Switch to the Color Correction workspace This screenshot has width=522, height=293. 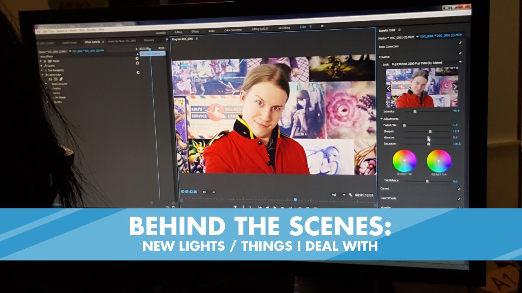click(233, 30)
